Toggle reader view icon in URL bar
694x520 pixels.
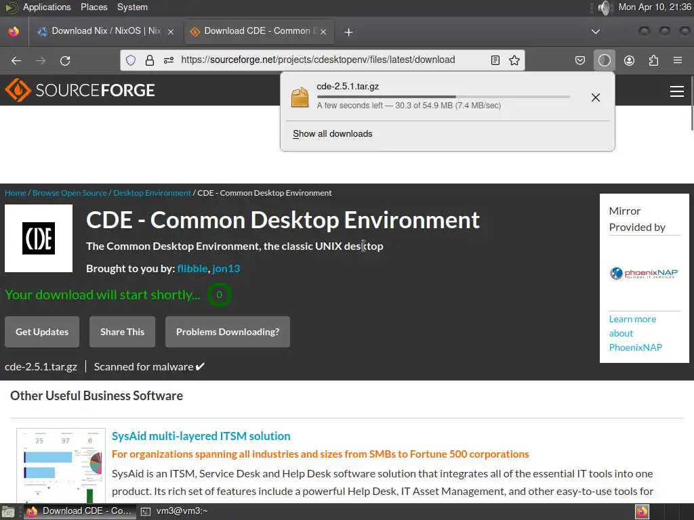[495, 60]
